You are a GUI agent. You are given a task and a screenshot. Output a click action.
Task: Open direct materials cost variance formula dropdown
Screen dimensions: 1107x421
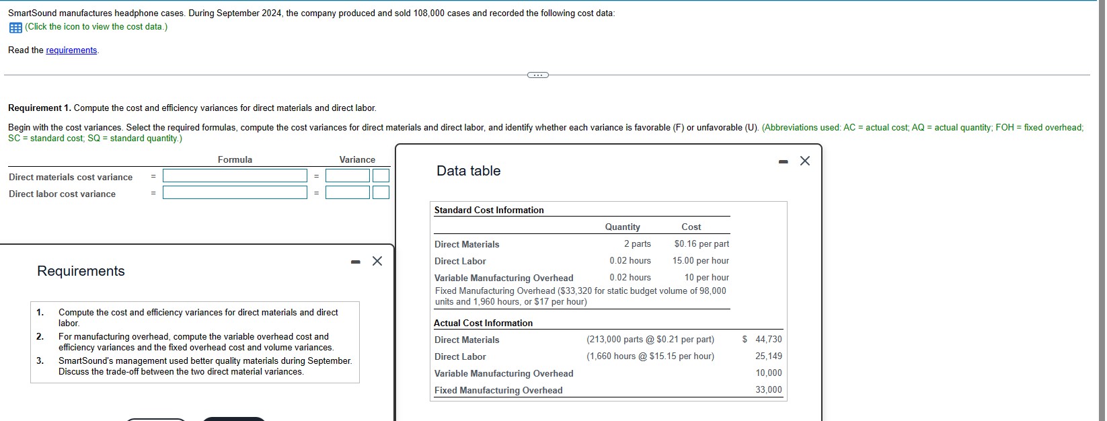click(x=235, y=176)
